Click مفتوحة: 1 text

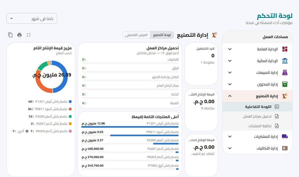207,62
